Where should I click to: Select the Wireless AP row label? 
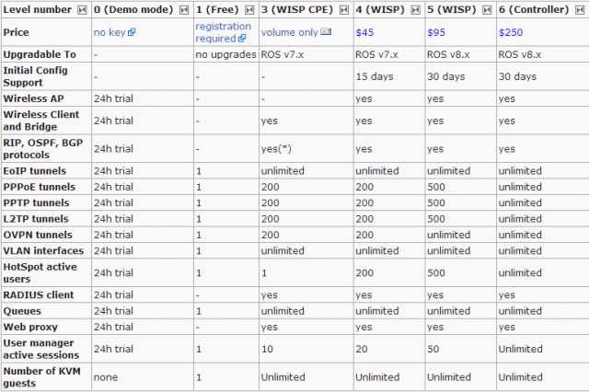click(x=33, y=98)
